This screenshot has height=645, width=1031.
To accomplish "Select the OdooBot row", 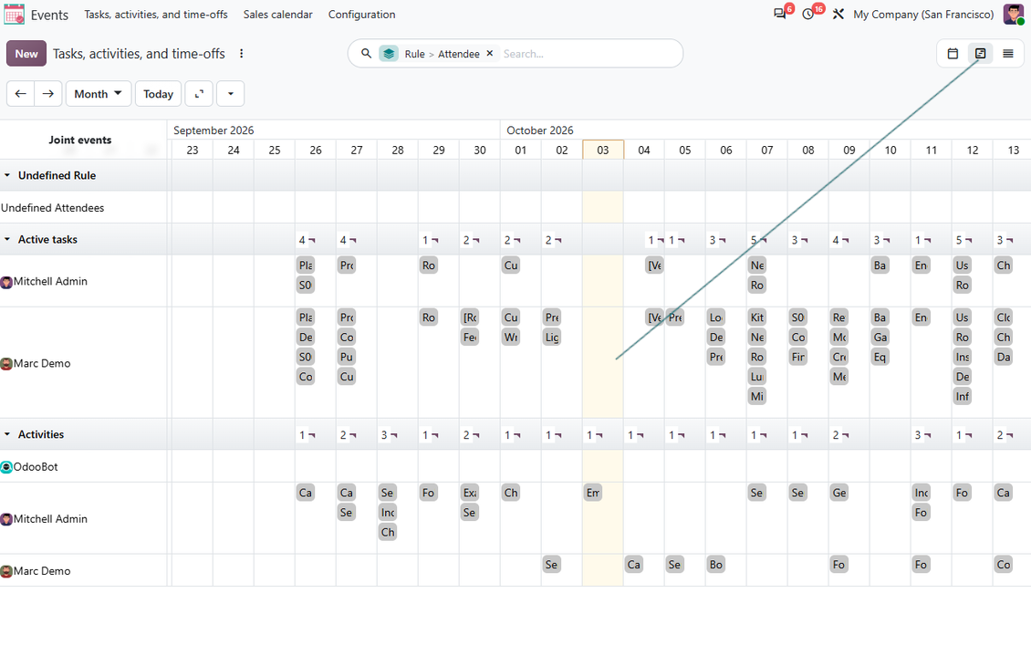I will pos(84,466).
